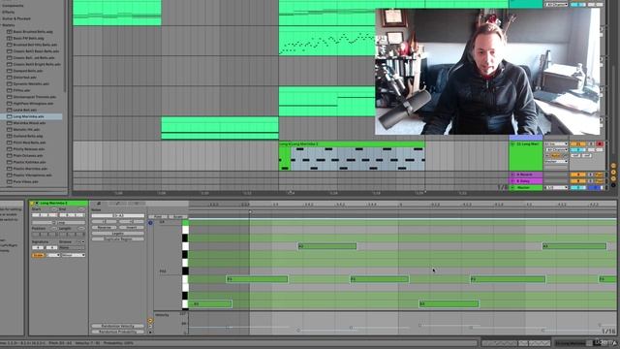Open the scale root note dropdown
Viewport: 620px width, 349px height.
coord(53,255)
